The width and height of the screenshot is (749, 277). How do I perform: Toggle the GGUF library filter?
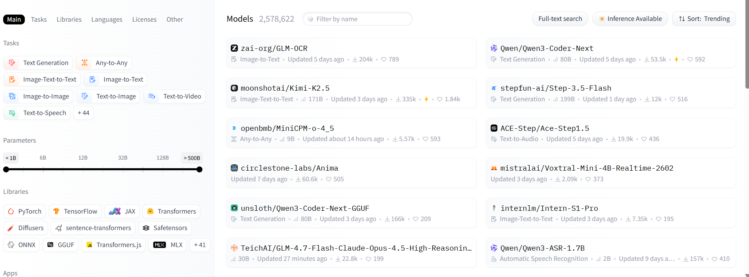click(61, 245)
